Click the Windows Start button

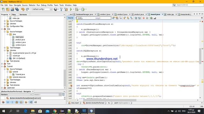tap(4, 111)
